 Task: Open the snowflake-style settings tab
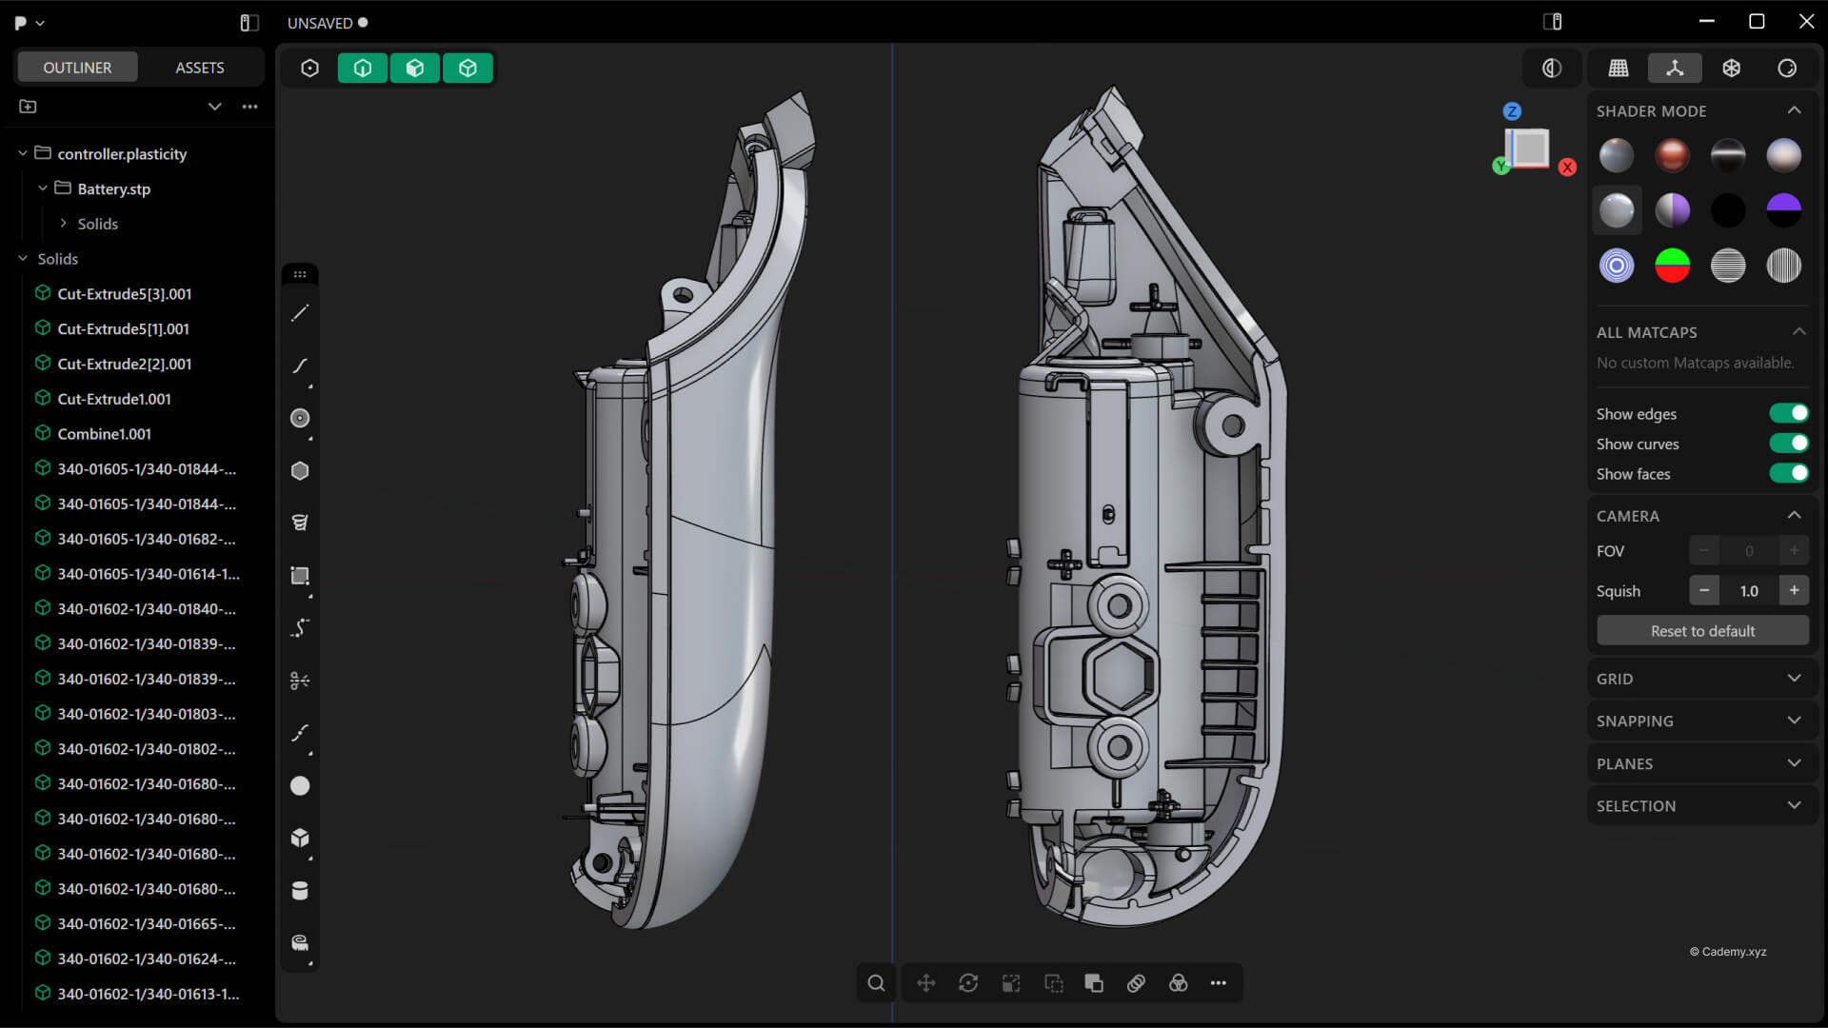click(x=1731, y=68)
